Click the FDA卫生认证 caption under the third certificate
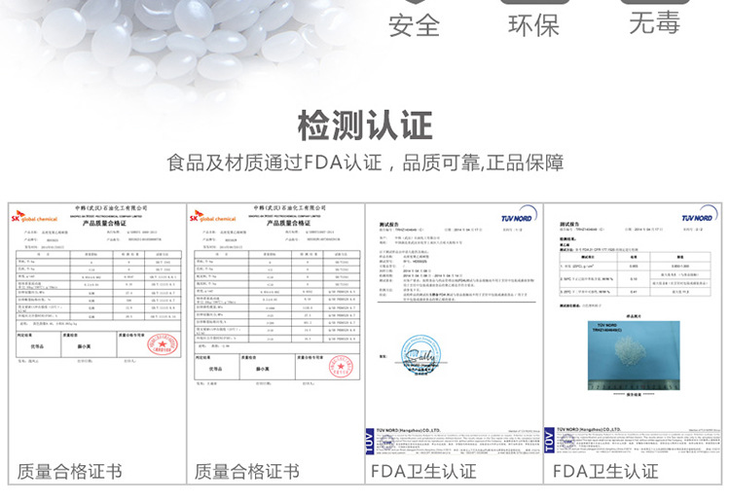730x503 pixels. tap(424, 472)
